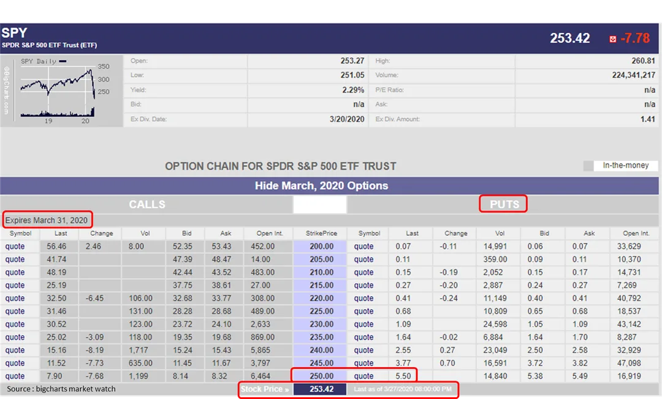The width and height of the screenshot is (662, 399).
Task: Open the call quote link for 240.00 strike
Action: click(15, 350)
